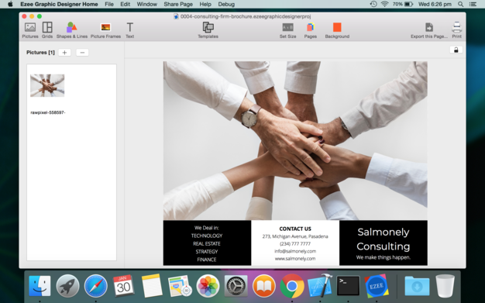Viewport: 485px width, 303px height.
Task: Open the Templates browser
Action: point(208,30)
